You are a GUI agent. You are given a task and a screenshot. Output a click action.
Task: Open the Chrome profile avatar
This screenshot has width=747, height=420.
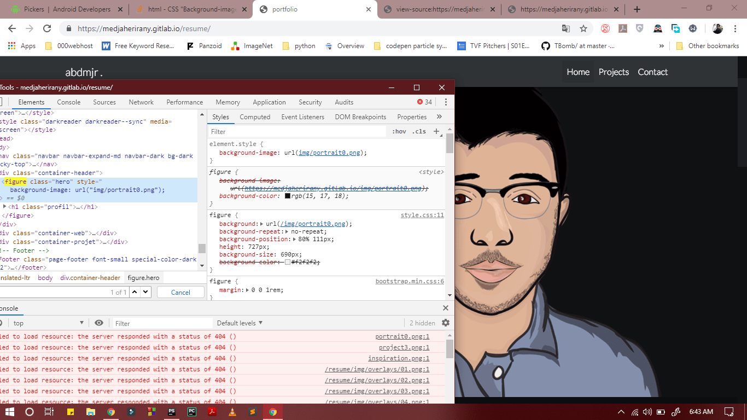click(x=717, y=28)
